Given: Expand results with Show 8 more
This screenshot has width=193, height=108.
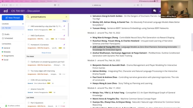Looking at the screenshot, I should [x=46, y=53].
